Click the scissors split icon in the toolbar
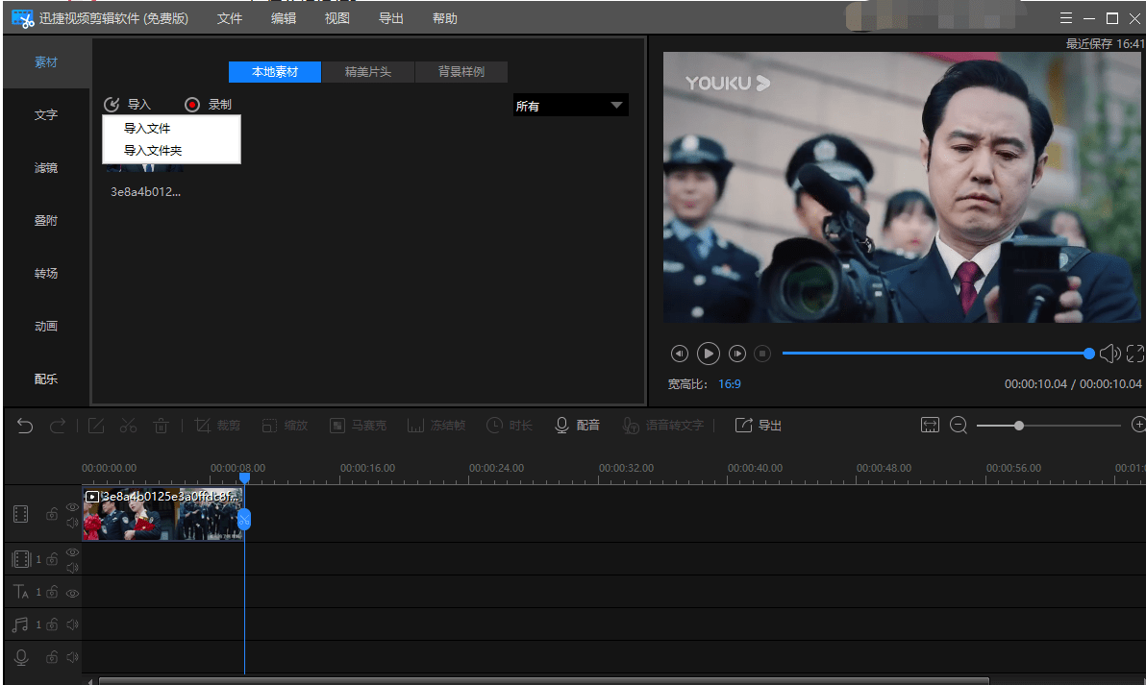Image resolution: width=1146 pixels, height=685 pixels. click(129, 425)
